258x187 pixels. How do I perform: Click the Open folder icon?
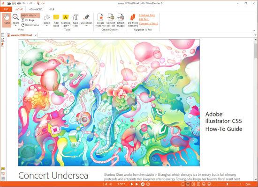9,3
